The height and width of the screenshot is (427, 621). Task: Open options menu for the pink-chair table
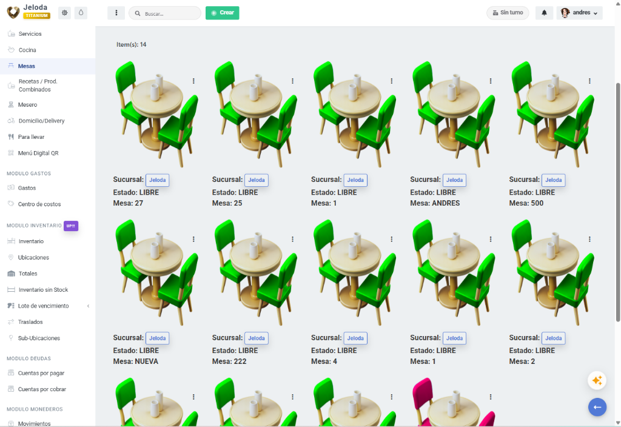tap(491, 397)
